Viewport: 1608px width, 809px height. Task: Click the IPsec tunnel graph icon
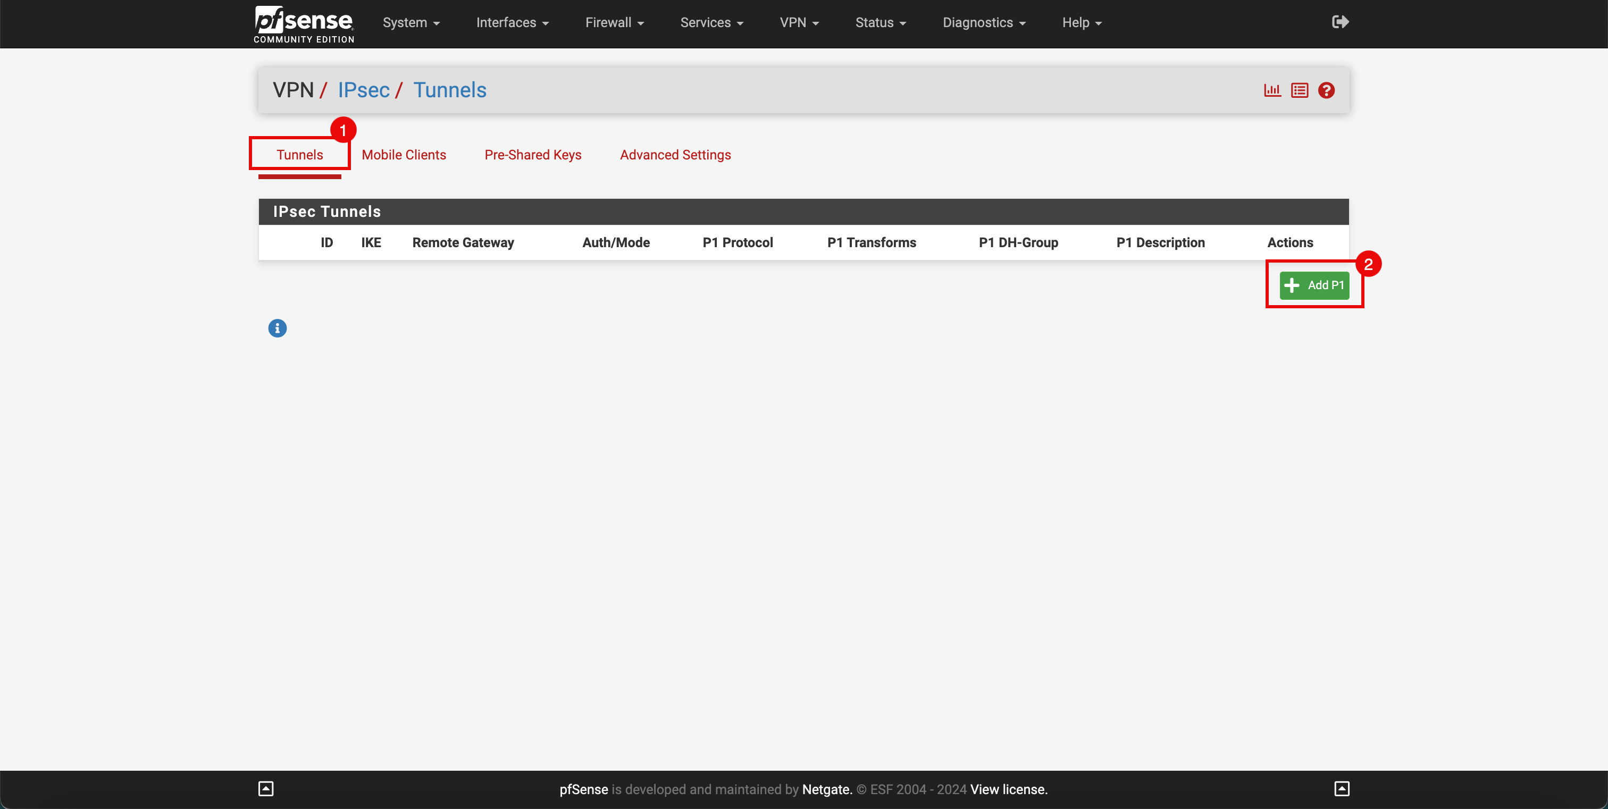[1271, 90]
